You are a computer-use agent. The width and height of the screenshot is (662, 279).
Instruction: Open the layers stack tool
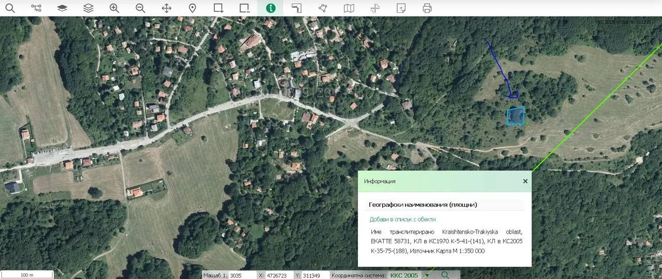(x=88, y=8)
